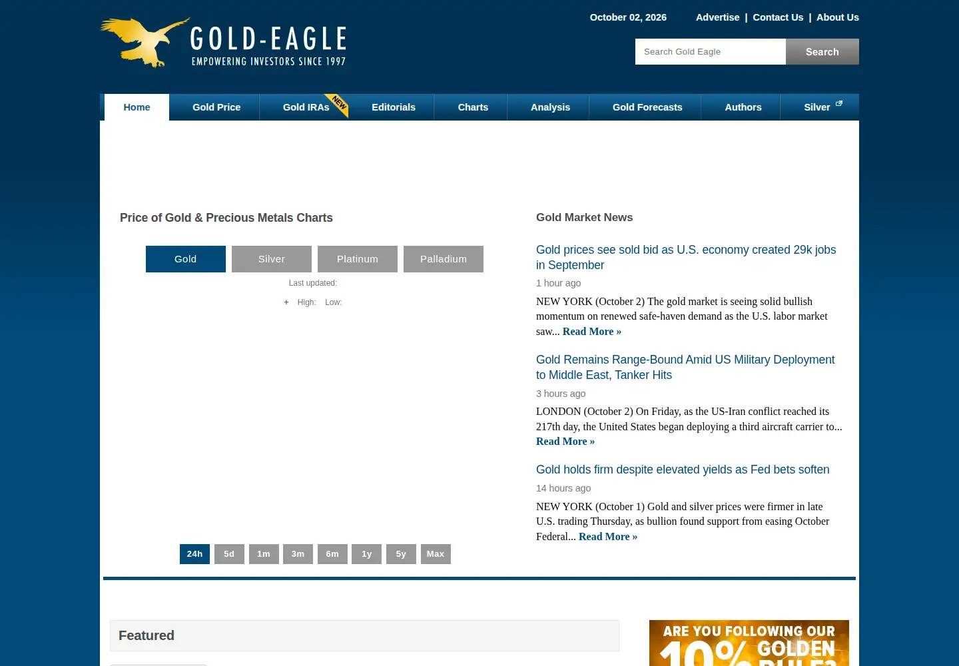Open the Gold Forecasts menu
The width and height of the screenshot is (959, 666).
(647, 107)
